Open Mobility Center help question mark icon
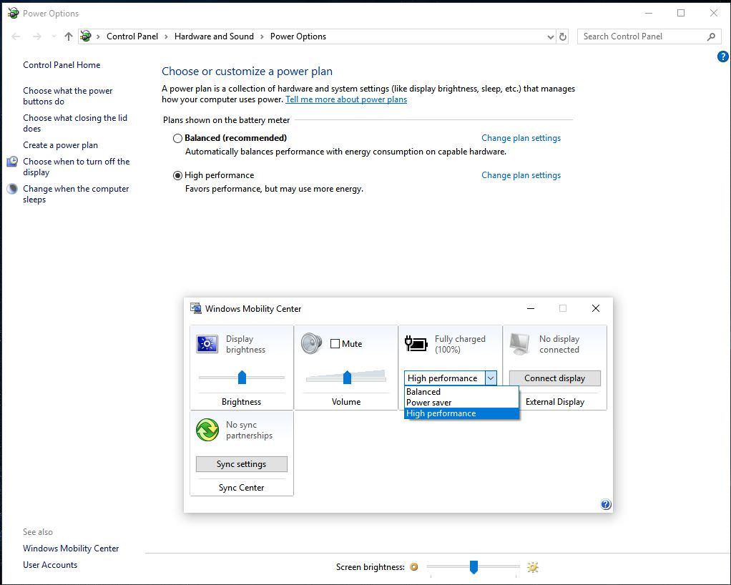731x585 pixels. tap(606, 504)
